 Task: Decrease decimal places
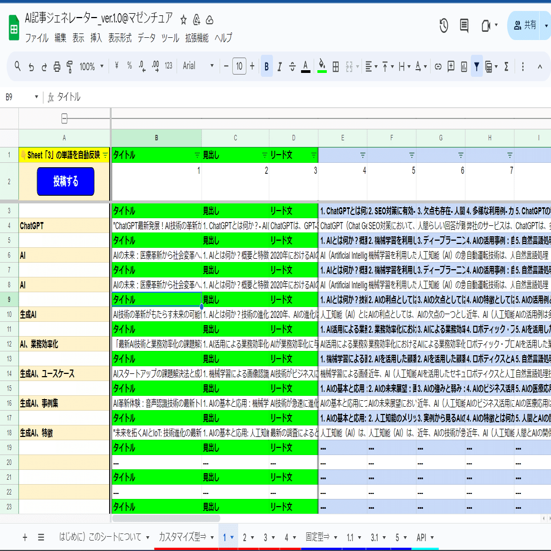(143, 66)
